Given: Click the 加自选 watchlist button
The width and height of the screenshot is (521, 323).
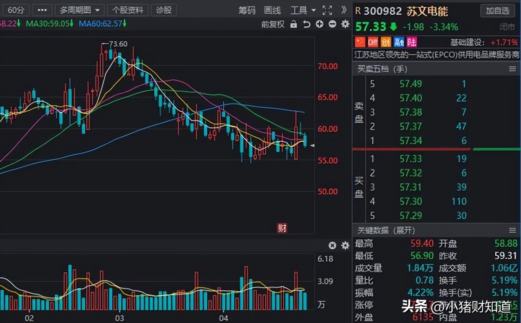Looking at the screenshot, I should coord(497,11).
